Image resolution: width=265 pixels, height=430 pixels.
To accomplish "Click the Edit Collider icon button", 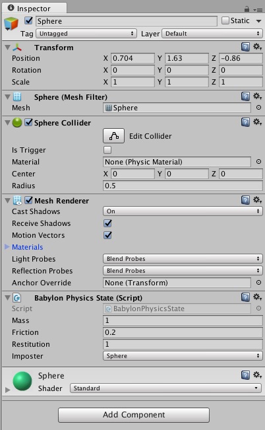I will point(113,136).
